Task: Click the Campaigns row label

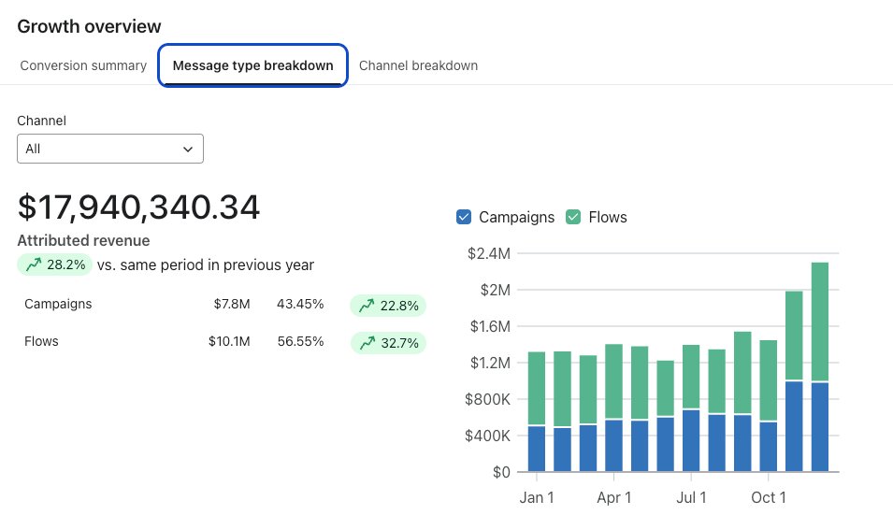Action: (x=58, y=304)
